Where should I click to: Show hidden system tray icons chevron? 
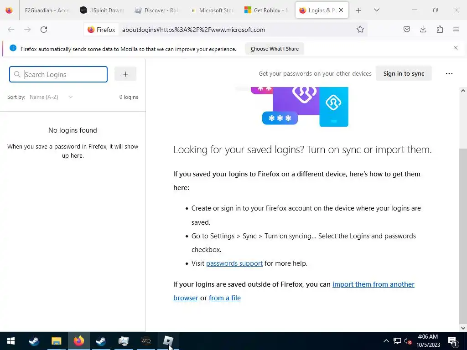pyautogui.click(x=386, y=341)
